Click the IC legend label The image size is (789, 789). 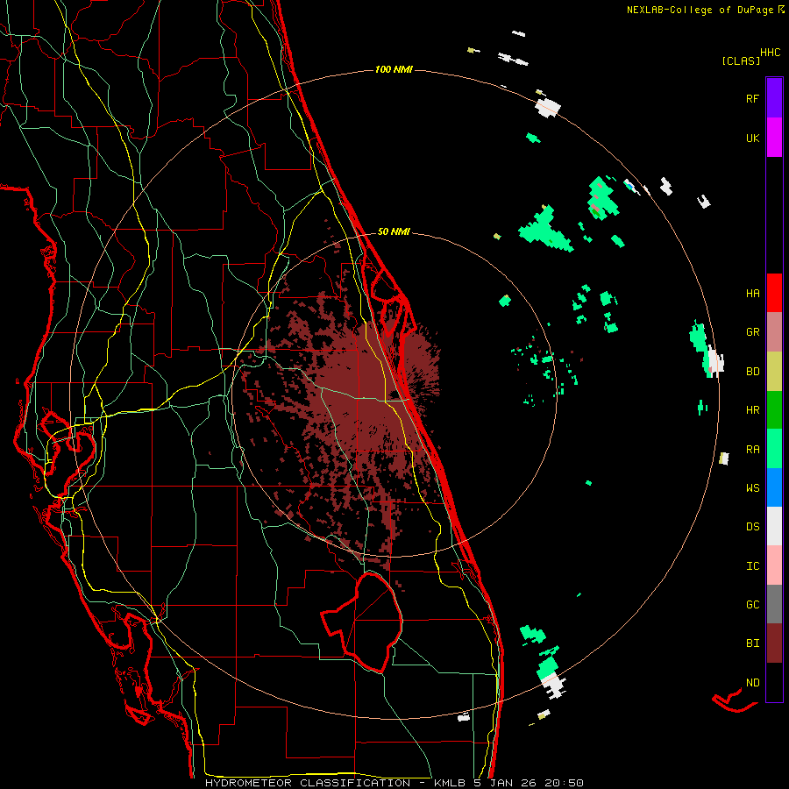click(752, 566)
